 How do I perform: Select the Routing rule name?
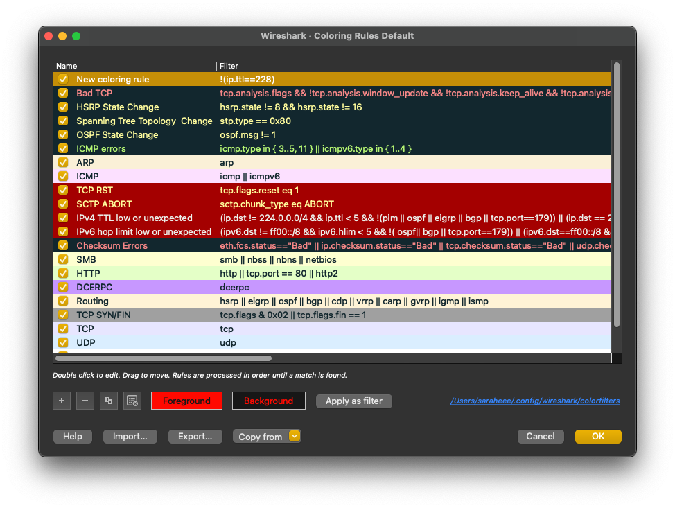[93, 301]
